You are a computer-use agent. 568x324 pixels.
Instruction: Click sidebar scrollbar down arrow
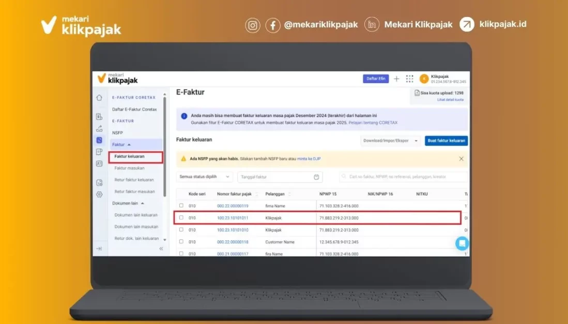(x=165, y=240)
